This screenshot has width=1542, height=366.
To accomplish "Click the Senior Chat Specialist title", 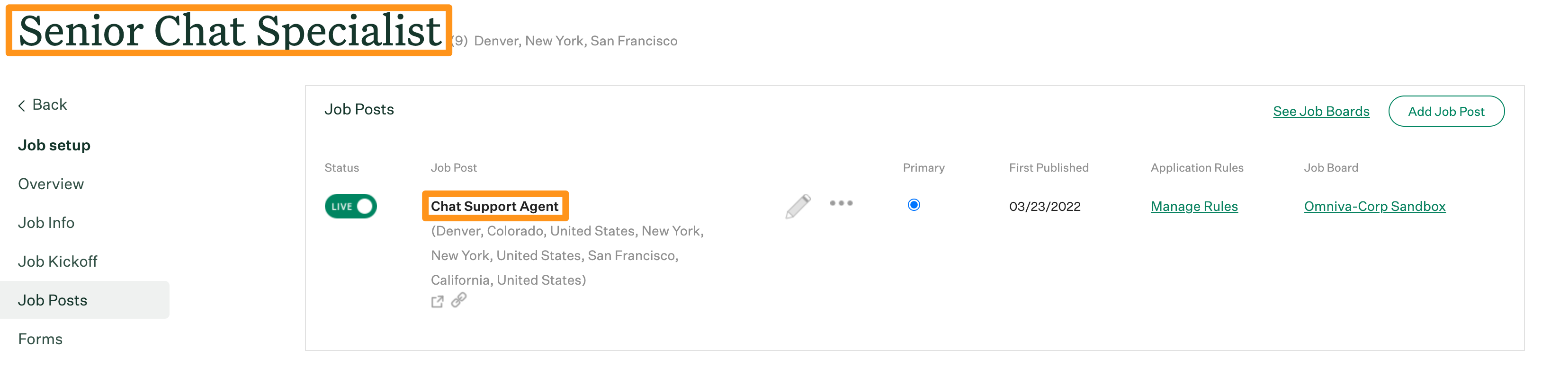I will click(x=228, y=30).
